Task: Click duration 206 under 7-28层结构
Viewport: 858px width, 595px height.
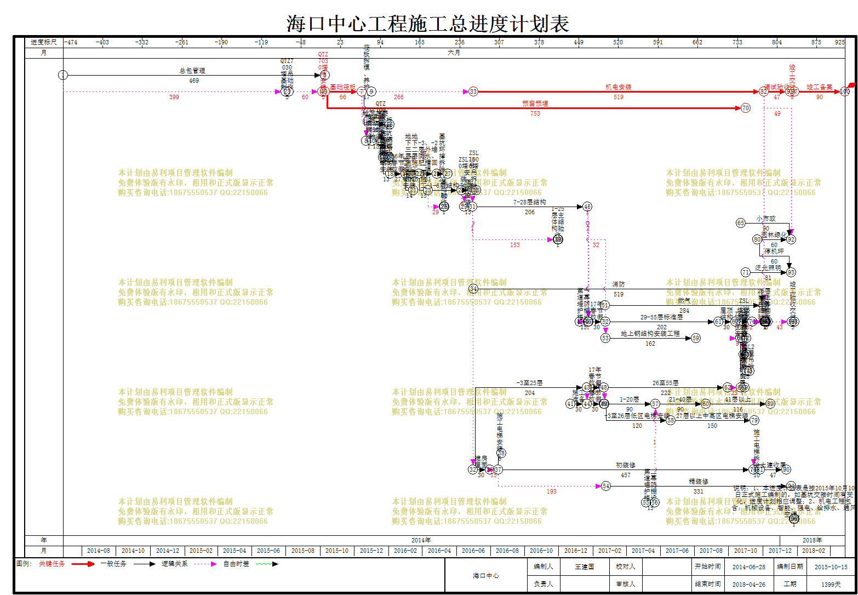Action: click(530, 213)
